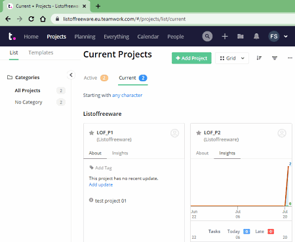The width and height of the screenshot is (295, 242).
Task: Select LOF_P2 Insights tab
Action: click(x=227, y=153)
